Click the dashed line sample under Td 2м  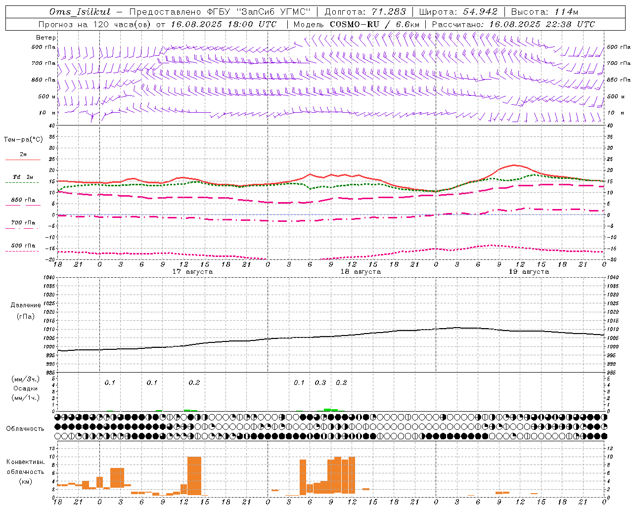22,183
